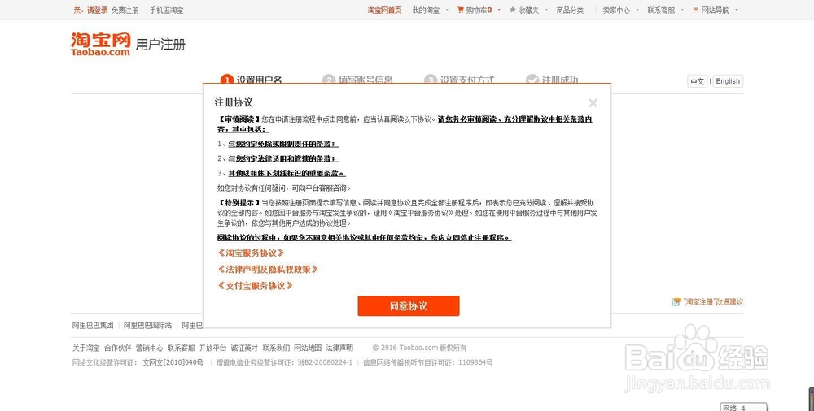Click 合作伙伴 in the footer
This screenshot has width=814, height=411.
[x=118, y=348]
